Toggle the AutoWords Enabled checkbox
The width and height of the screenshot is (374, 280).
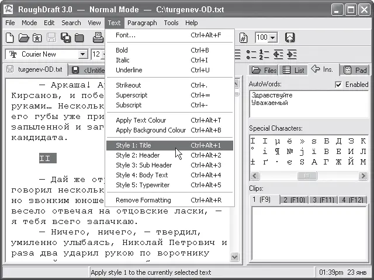tap(338, 84)
